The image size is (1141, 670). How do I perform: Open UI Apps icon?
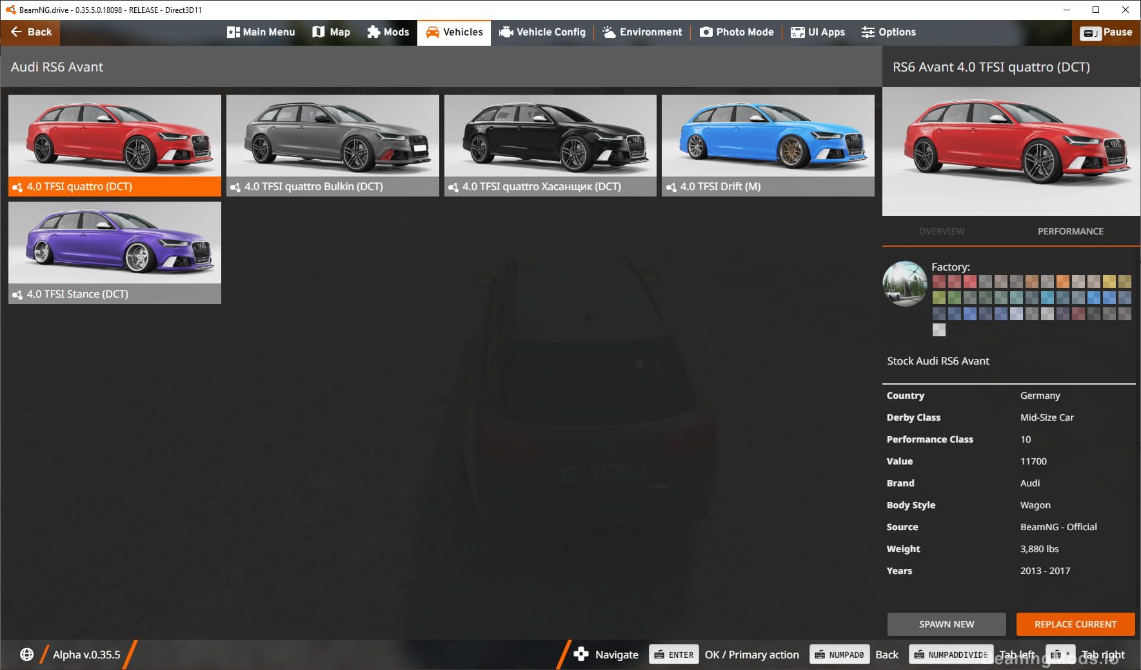click(798, 32)
